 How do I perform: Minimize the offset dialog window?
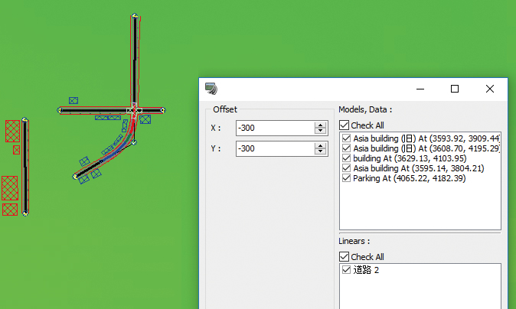click(420, 89)
